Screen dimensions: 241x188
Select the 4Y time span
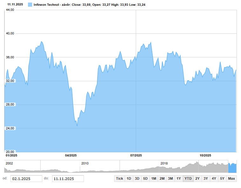tap(214, 178)
